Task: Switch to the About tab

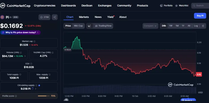Action: [x=123, y=17]
